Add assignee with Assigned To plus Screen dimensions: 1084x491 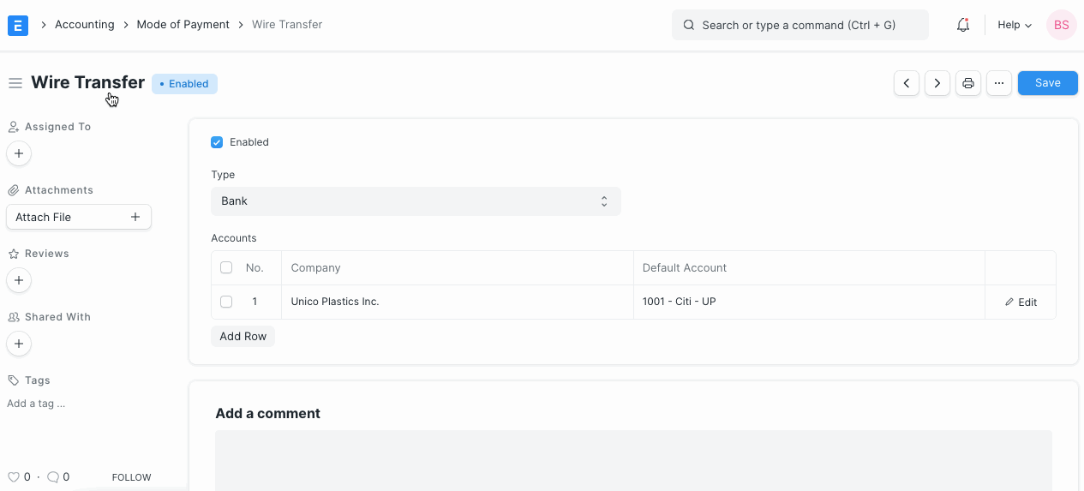click(19, 153)
